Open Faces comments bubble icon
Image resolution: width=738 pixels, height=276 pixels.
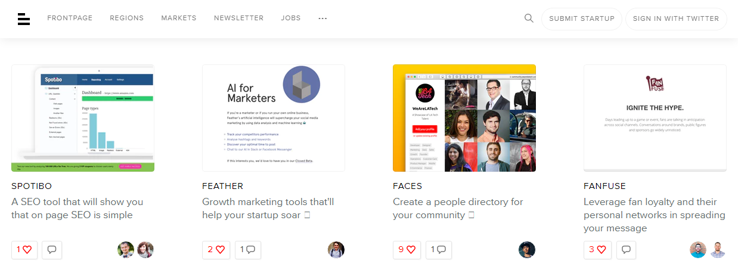[439, 250]
